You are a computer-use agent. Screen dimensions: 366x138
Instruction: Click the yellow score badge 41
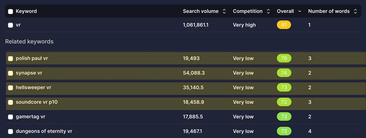click(x=284, y=25)
